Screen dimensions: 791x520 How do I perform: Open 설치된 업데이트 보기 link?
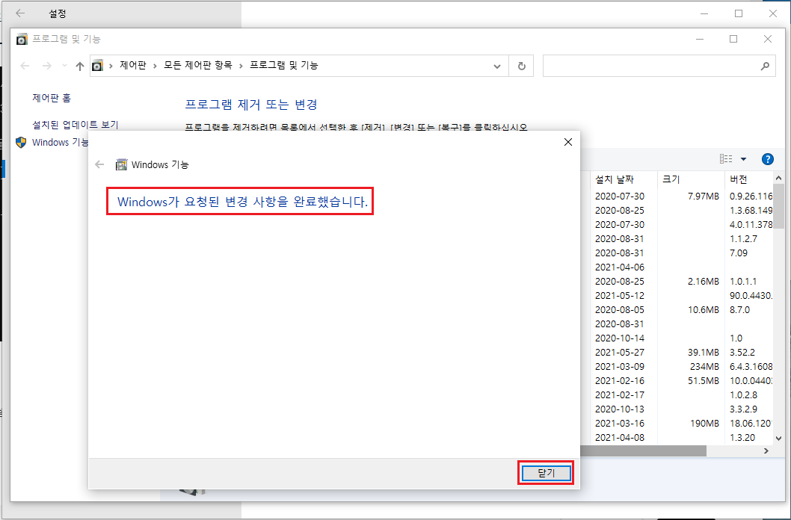point(76,124)
